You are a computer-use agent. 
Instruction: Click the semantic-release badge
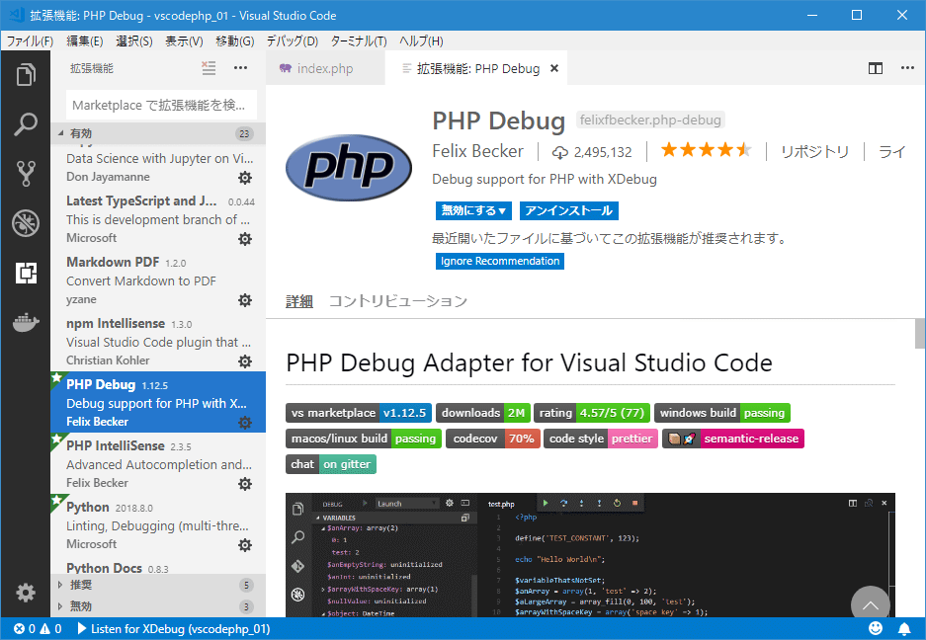(733, 439)
